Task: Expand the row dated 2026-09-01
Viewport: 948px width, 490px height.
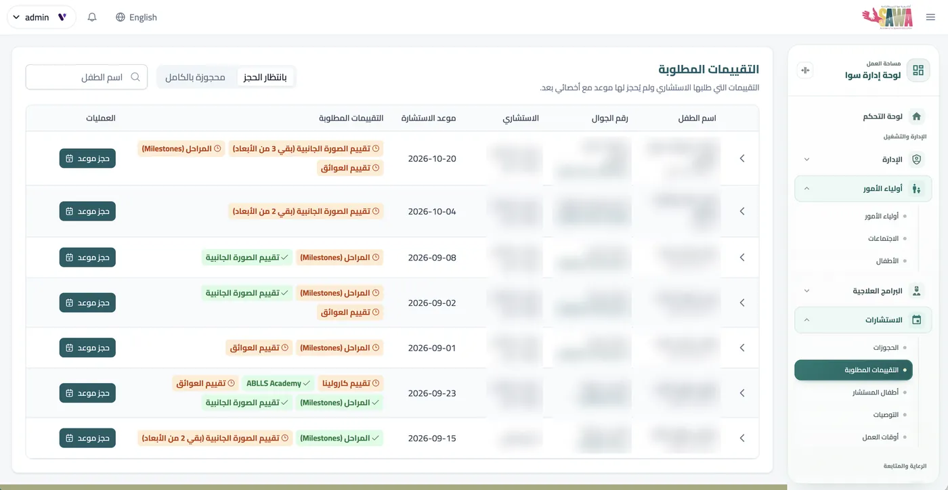Action: 742,348
